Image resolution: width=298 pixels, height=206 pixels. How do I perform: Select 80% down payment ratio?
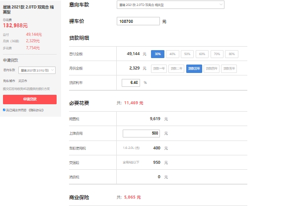point(231,54)
